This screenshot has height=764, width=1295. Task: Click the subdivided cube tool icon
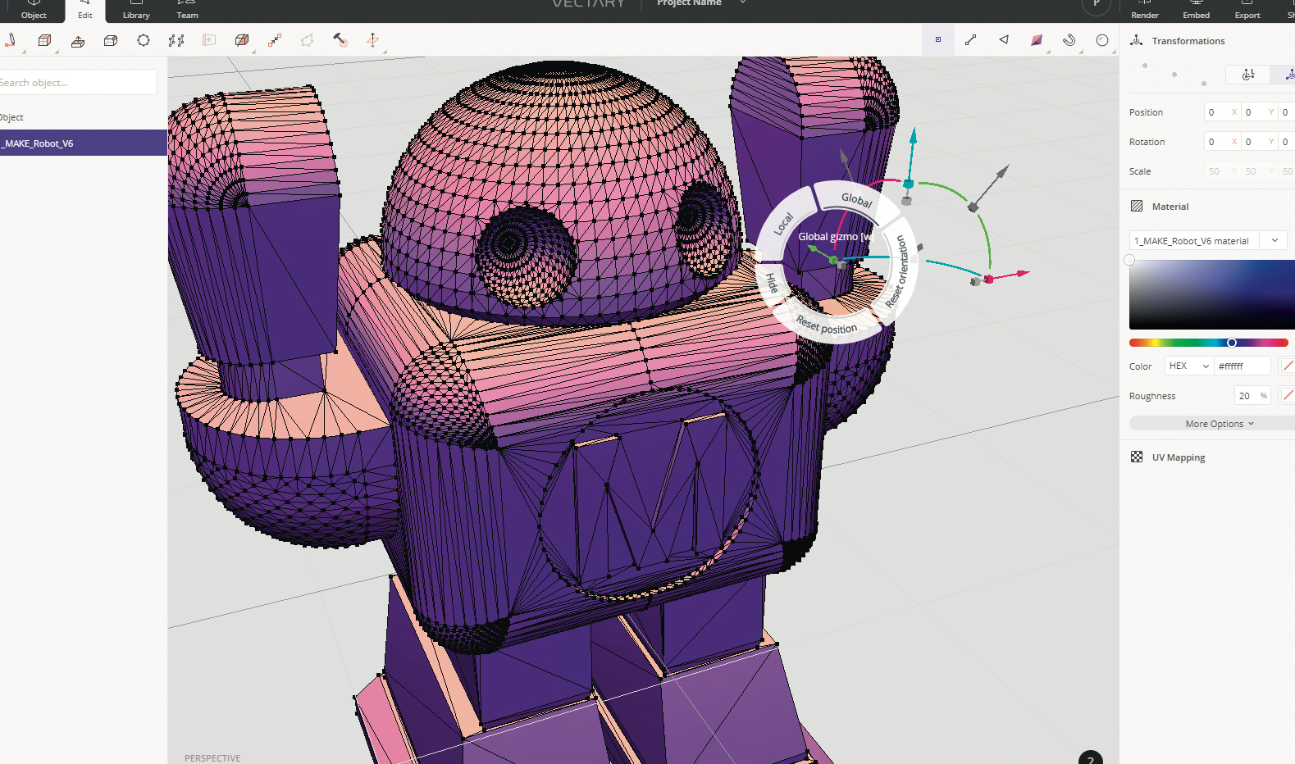pos(44,40)
